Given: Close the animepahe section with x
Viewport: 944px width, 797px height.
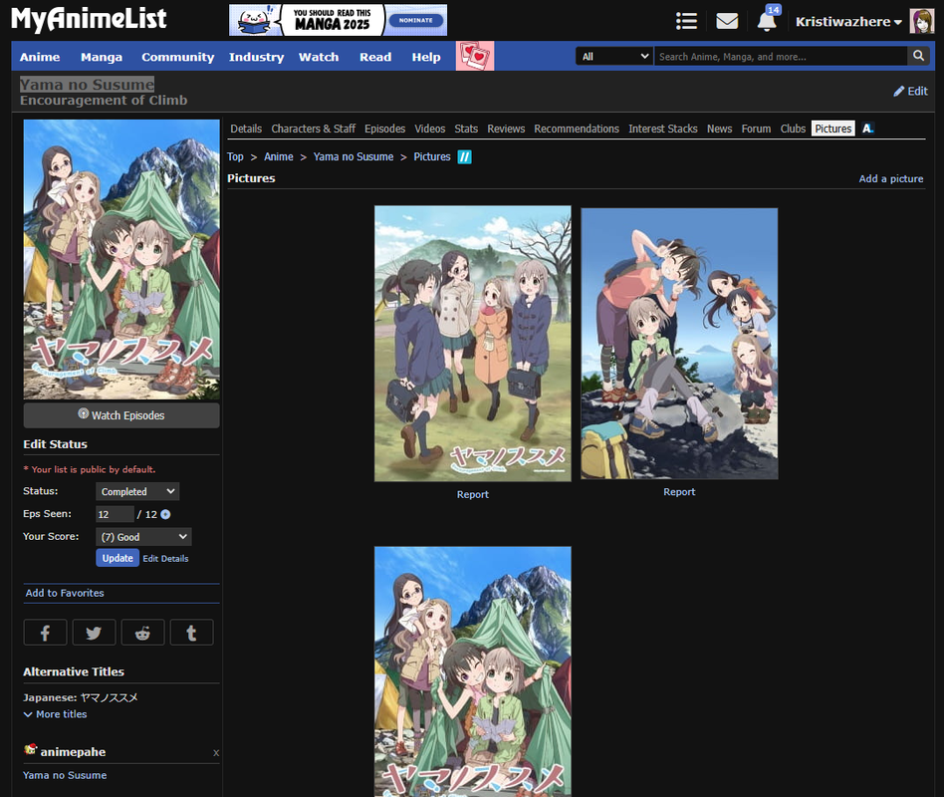Looking at the screenshot, I should pos(216,752).
